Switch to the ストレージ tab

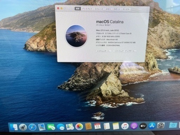(99, 9)
